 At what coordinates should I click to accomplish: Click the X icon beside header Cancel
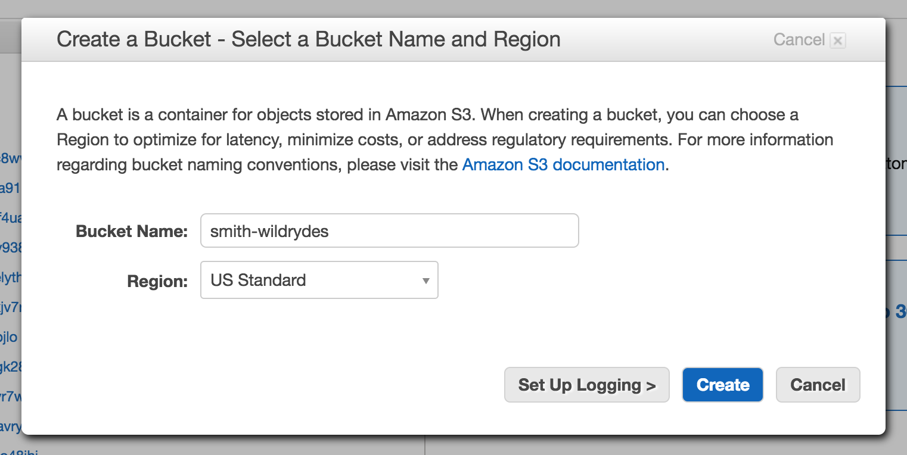tap(837, 40)
